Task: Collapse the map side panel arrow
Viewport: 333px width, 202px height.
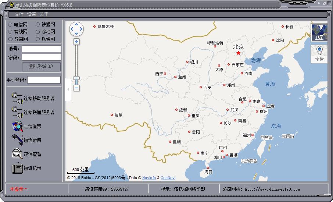Action: [x=68, y=89]
